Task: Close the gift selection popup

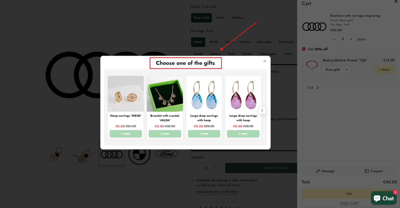Action: click(265, 61)
